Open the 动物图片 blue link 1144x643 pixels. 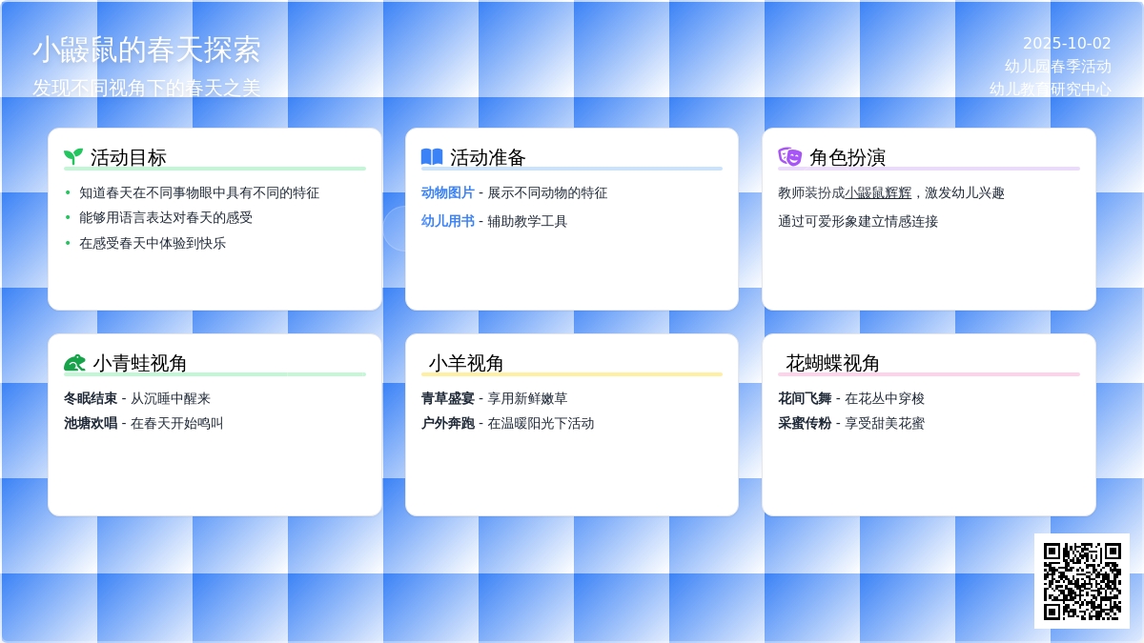click(x=447, y=192)
